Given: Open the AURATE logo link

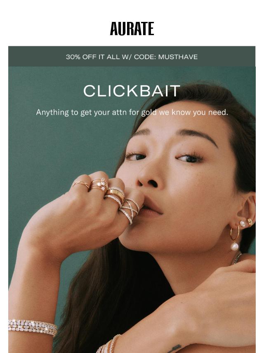Looking at the screenshot, I should coord(132,29).
